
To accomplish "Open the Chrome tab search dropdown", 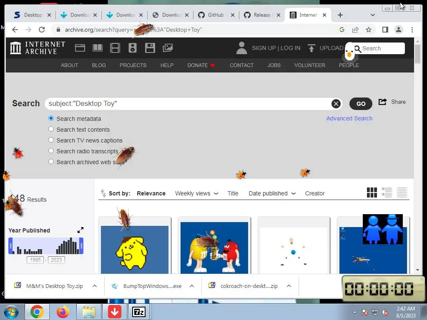I will coord(373,15).
